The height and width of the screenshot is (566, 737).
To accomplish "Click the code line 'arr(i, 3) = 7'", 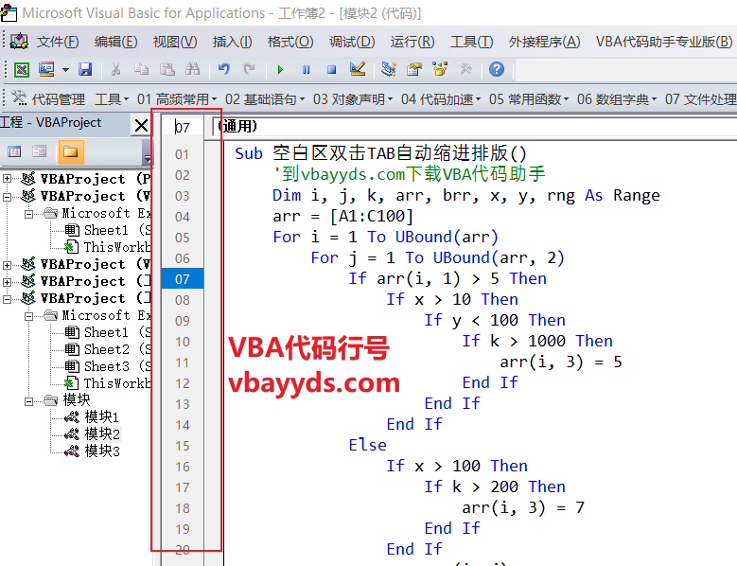I will click(x=523, y=507).
